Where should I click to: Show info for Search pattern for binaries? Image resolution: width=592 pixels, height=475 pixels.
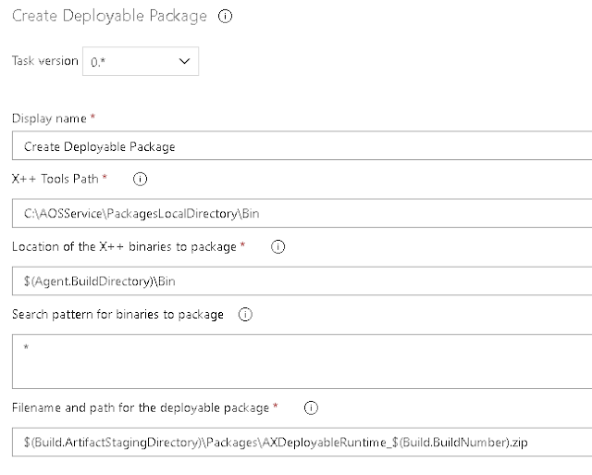245,315
